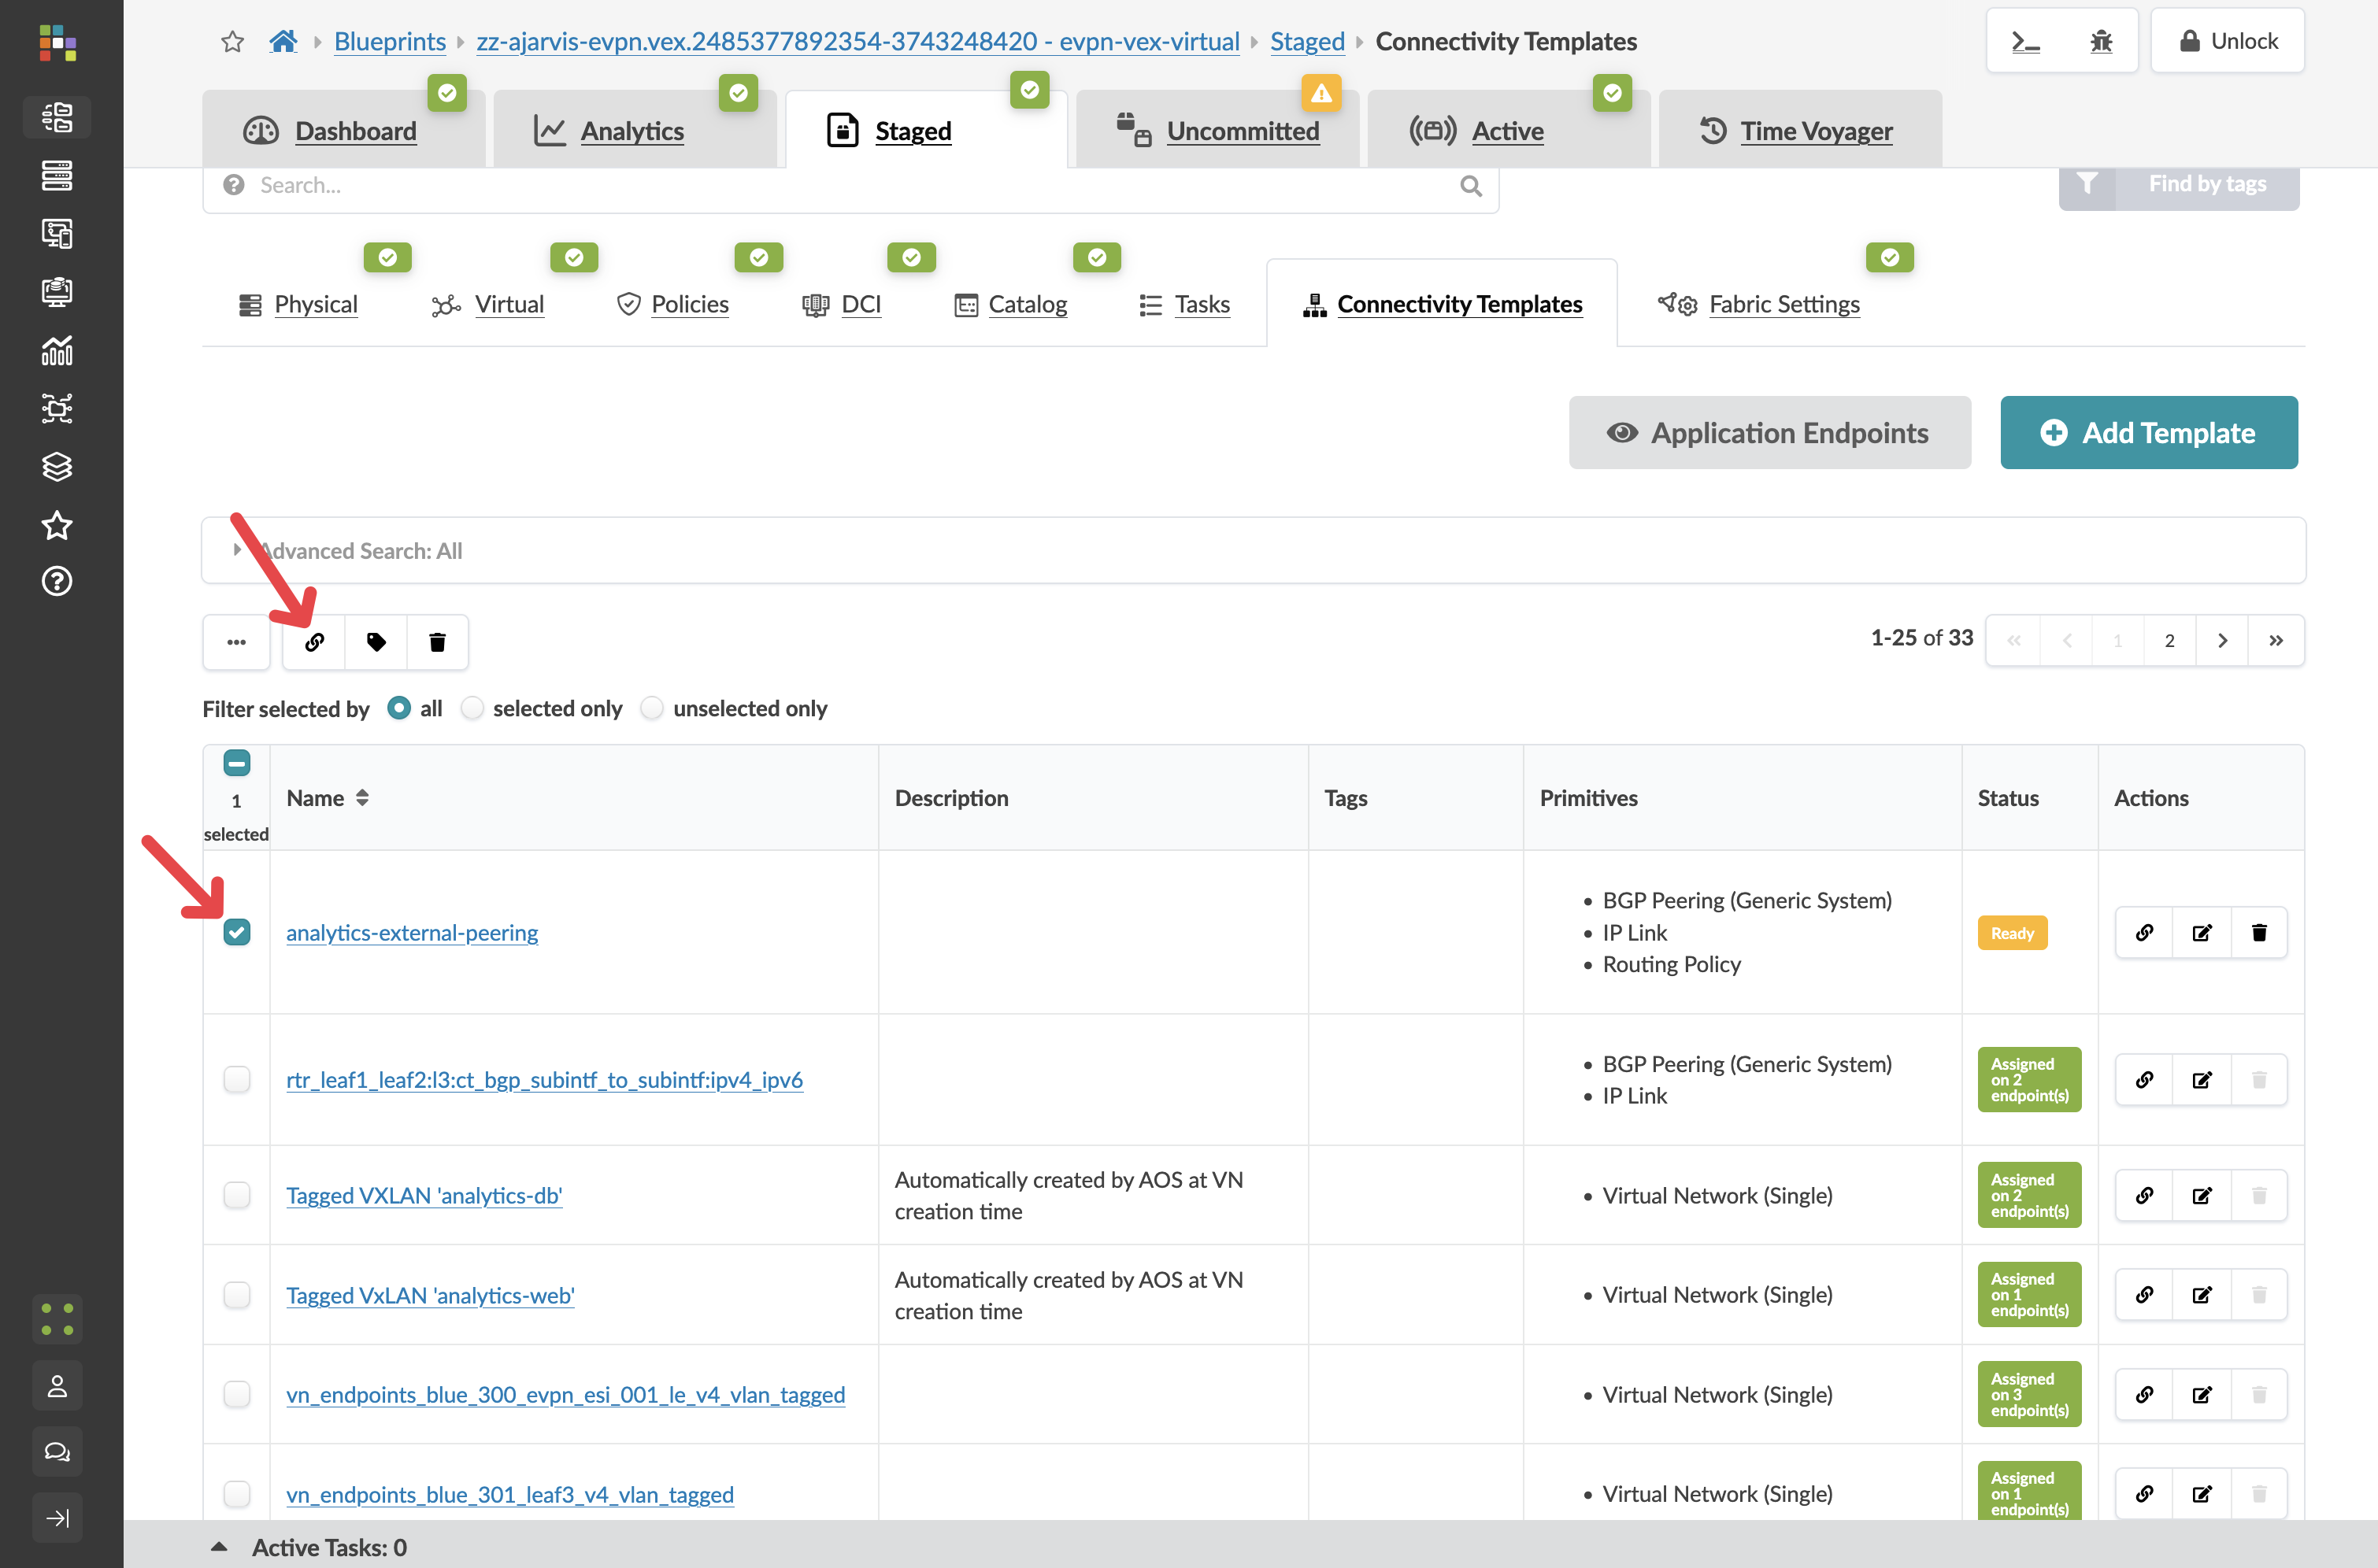Click the bulk delete trash icon above the table
The width and height of the screenshot is (2378, 1568).
pyautogui.click(x=437, y=641)
